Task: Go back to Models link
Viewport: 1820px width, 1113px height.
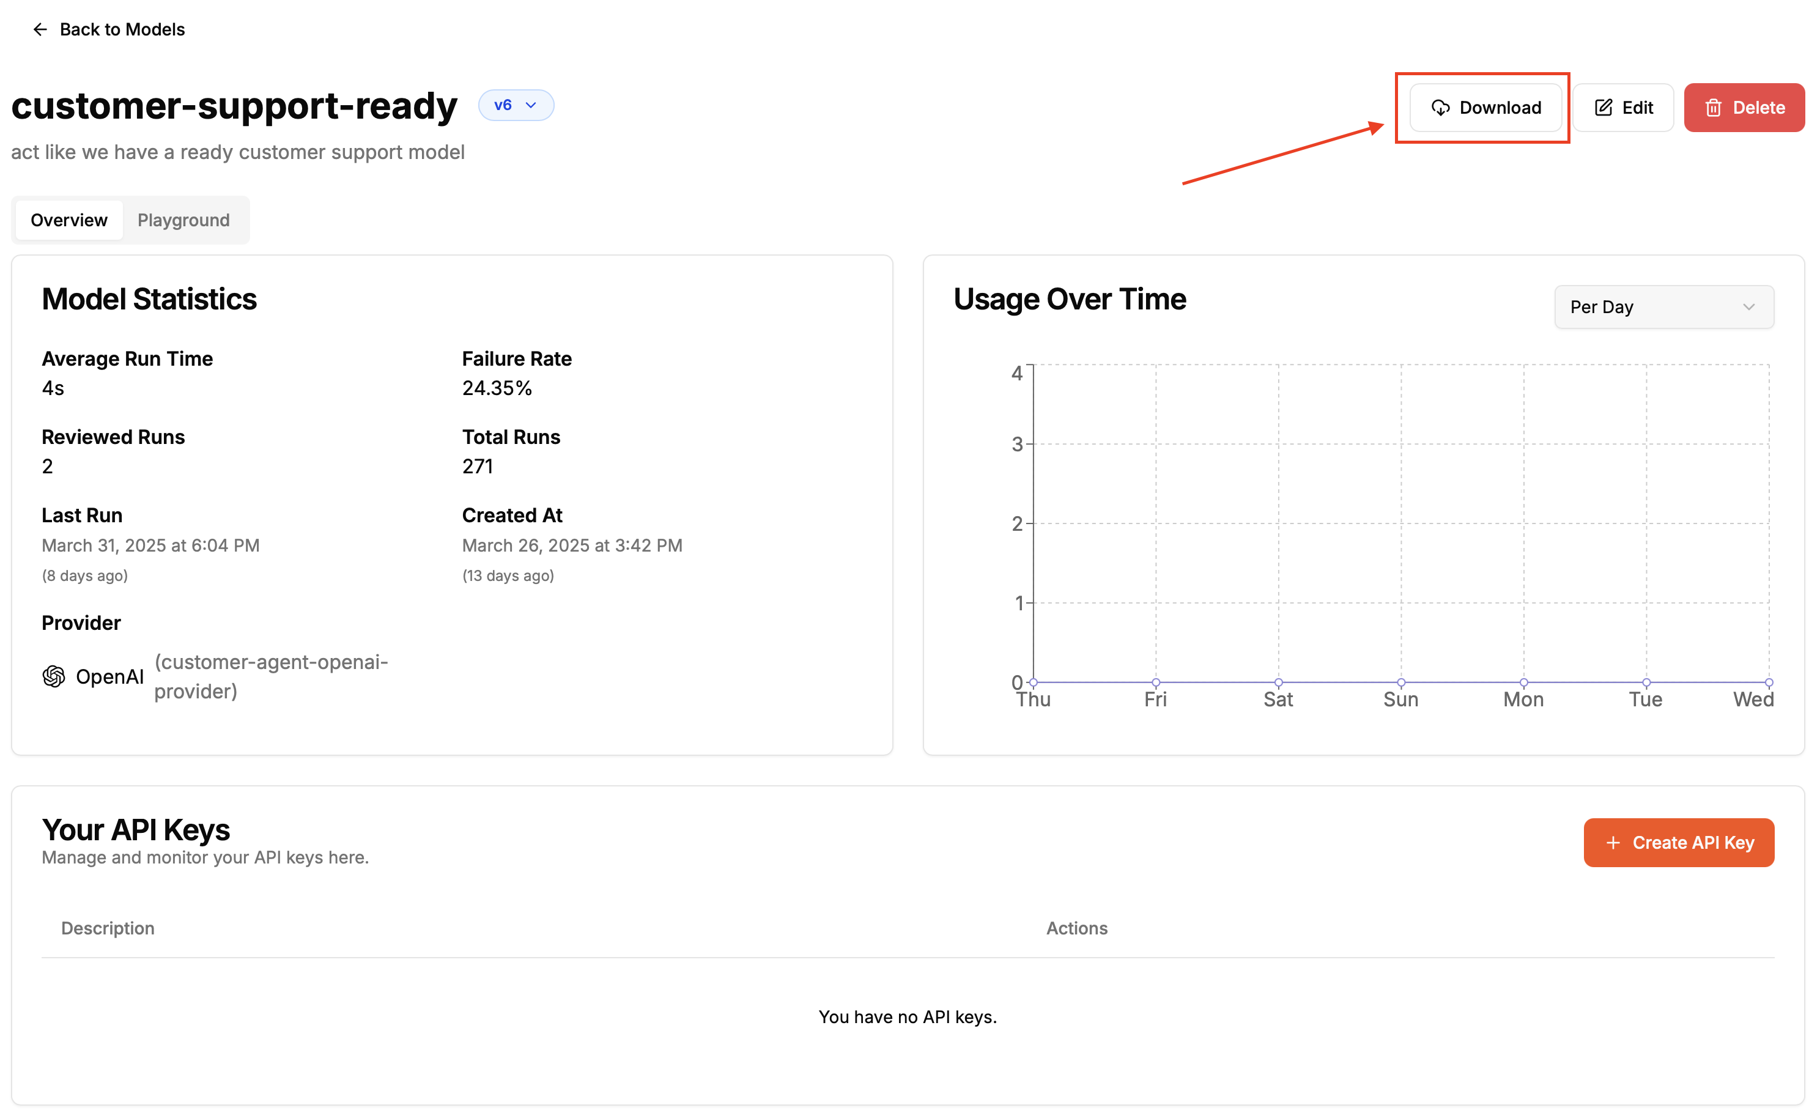Action: [122, 29]
